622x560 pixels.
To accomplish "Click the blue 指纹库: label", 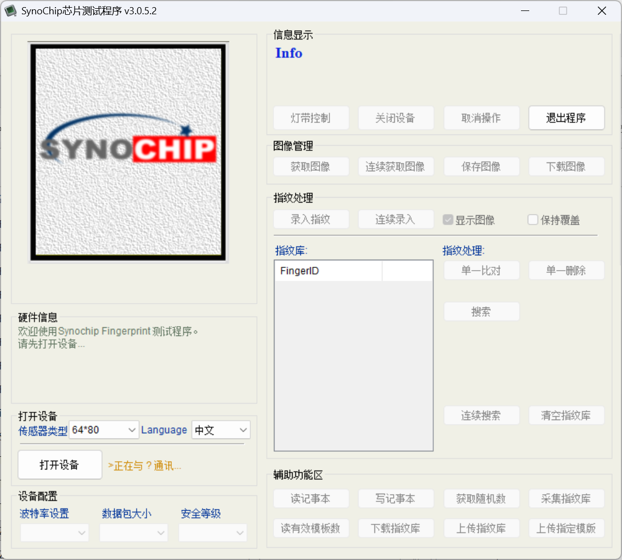I will pyautogui.click(x=291, y=251).
